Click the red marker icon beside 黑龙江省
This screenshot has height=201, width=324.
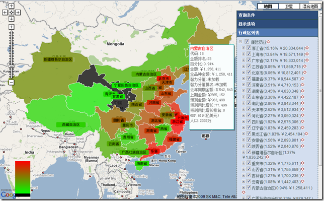(x=306, y=133)
